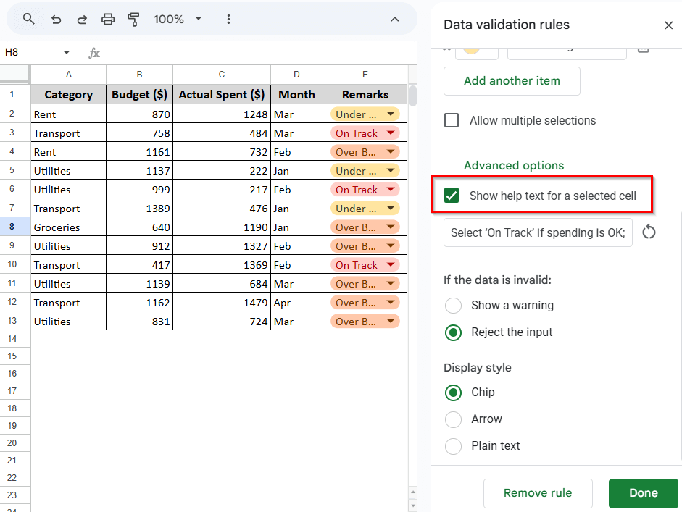
Task: Close the Data validation rules panel
Action: point(668,25)
